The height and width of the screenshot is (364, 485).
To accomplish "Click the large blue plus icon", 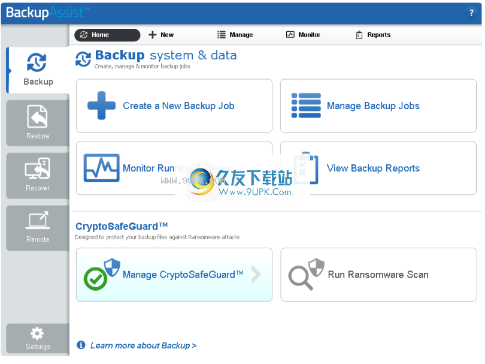I will pyautogui.click(x=101, y=106).
